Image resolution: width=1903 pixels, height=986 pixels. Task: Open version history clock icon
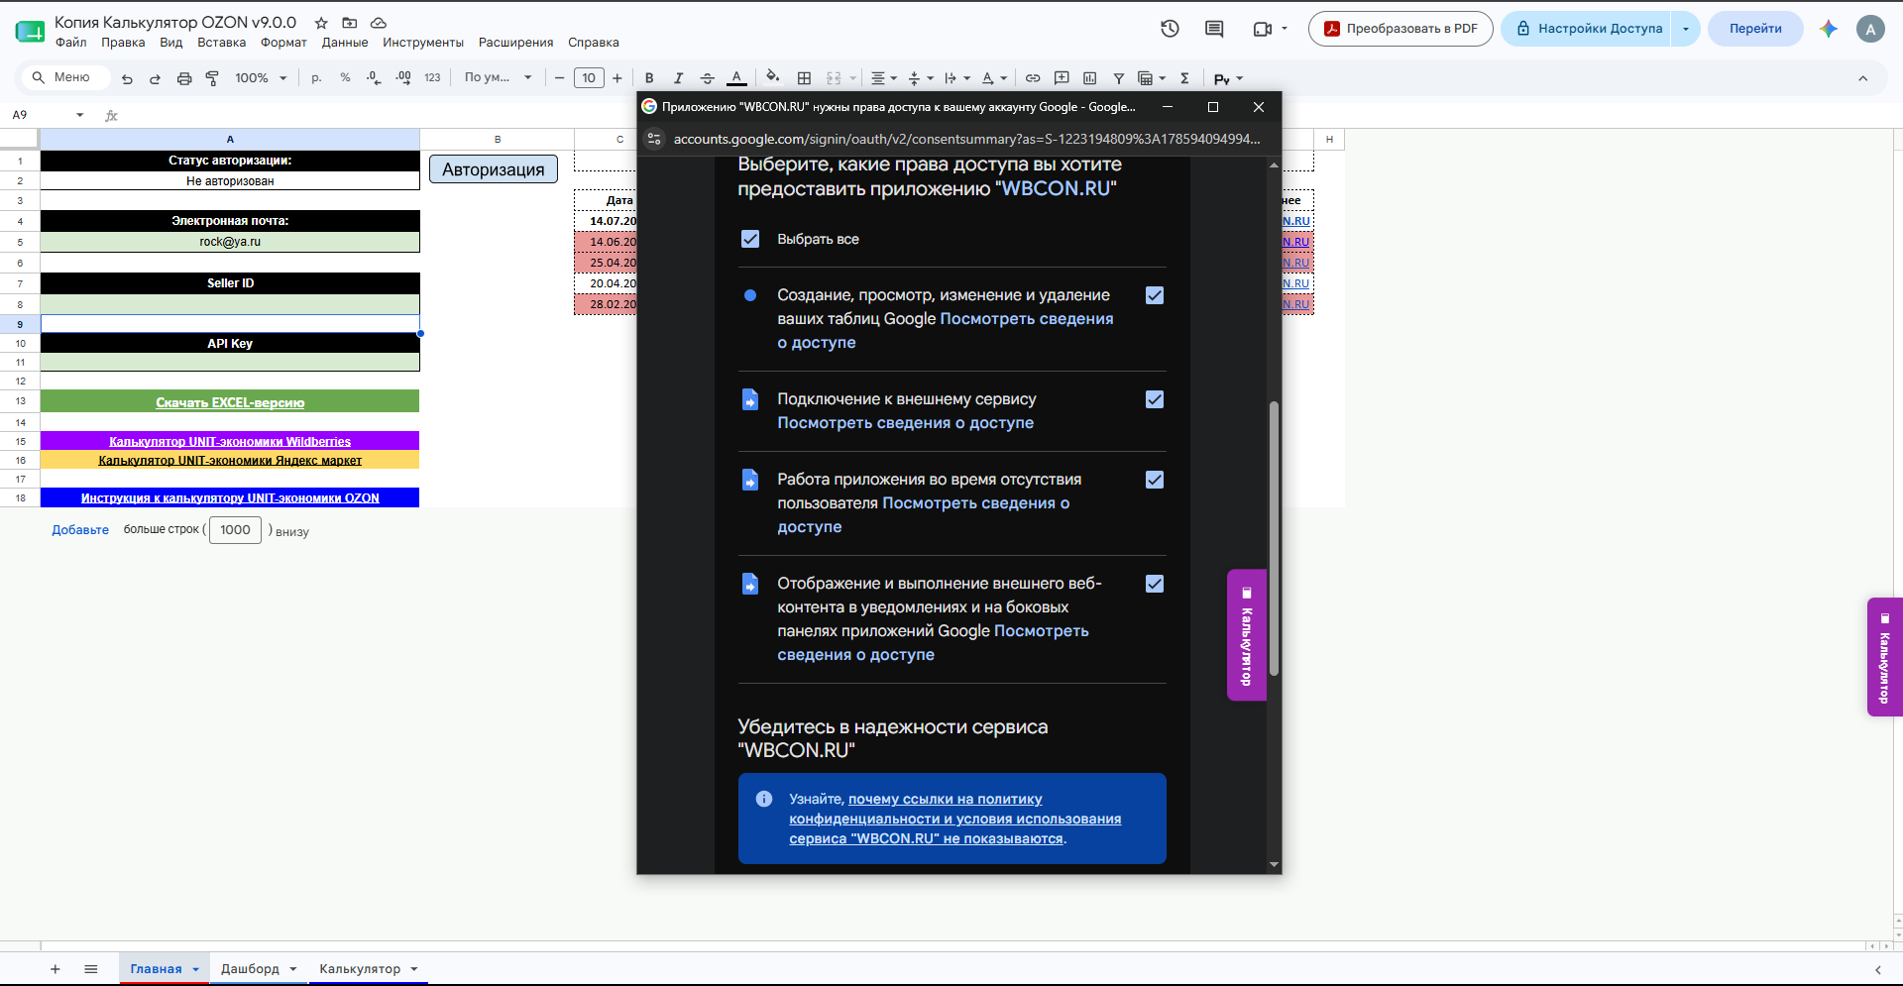point(1170,29)
